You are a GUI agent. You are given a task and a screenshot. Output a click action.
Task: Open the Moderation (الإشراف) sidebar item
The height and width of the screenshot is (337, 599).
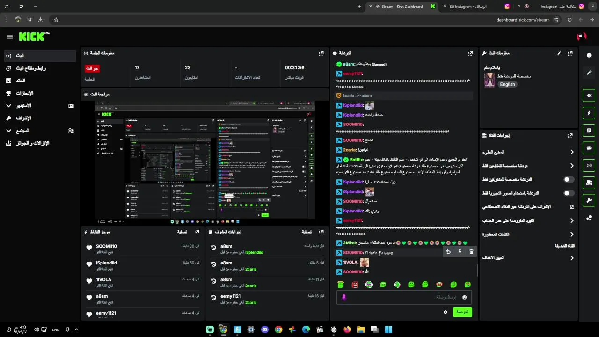point(39,118)
